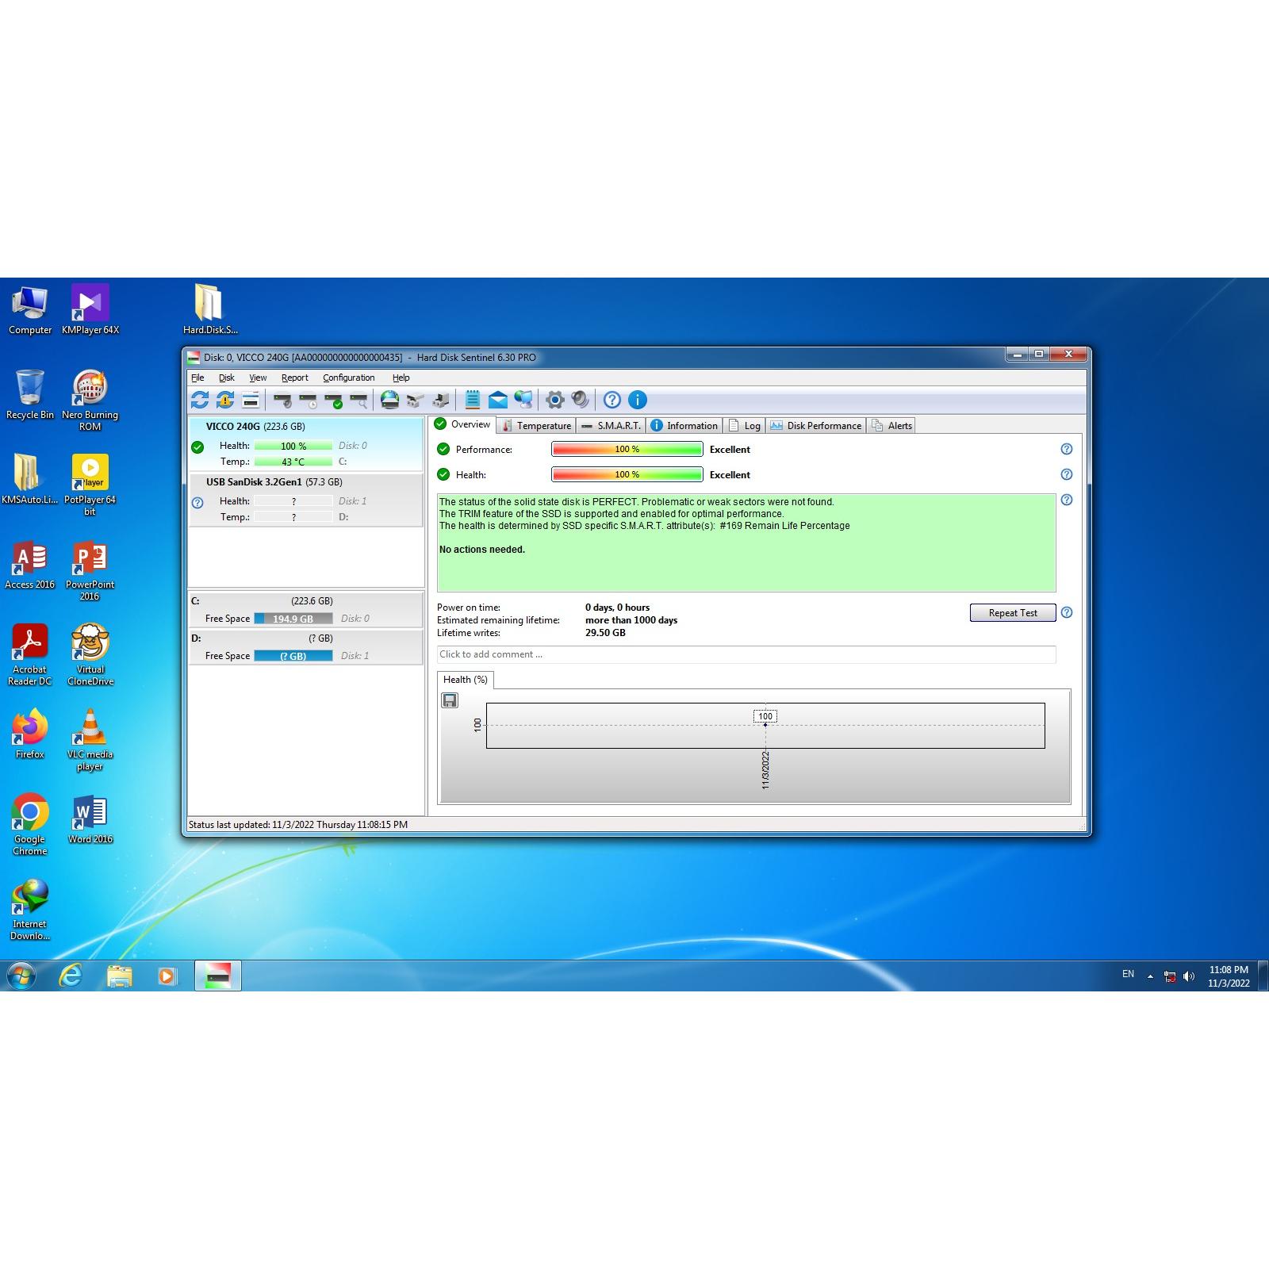Click the 'Click to add comment' field

(x=746, y=654)
